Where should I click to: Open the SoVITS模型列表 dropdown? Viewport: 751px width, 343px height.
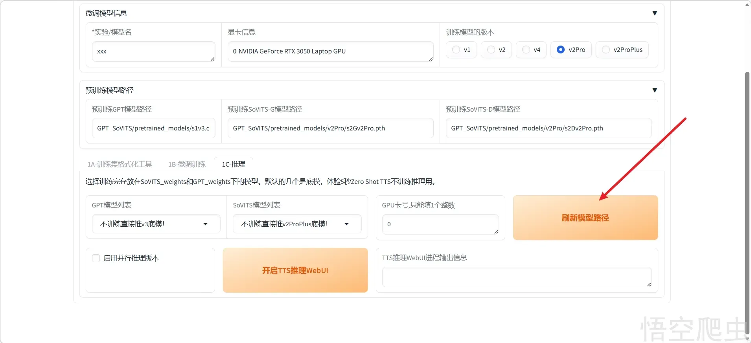click(x=296, y=224)
